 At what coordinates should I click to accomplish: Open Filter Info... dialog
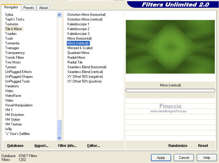point(67,146)
